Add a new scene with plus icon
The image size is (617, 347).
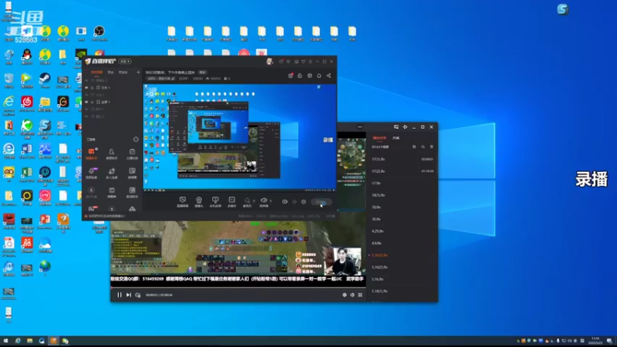tap(138, 72)
